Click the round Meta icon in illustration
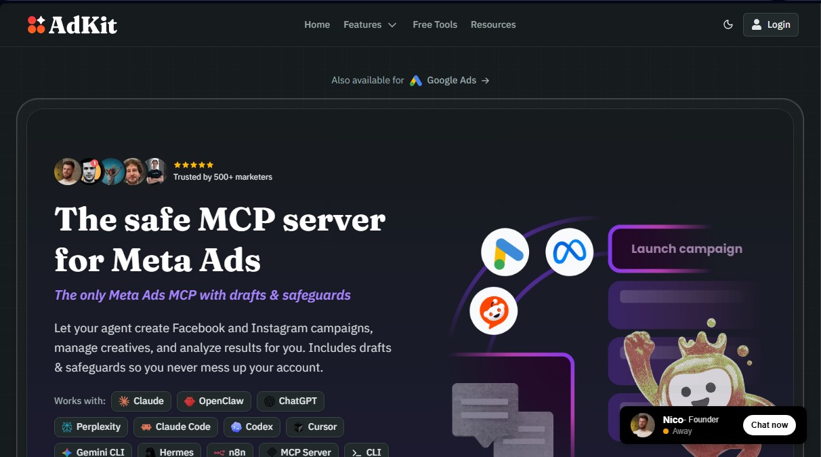The height and width of the screenshot is (457, 821). point(570,252)
